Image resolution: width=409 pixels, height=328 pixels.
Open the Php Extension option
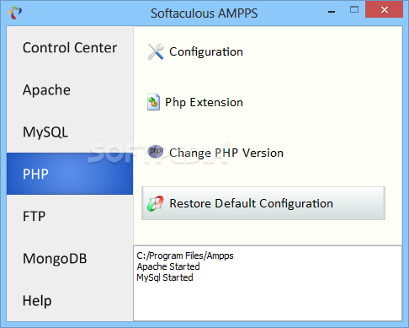(204, 102)
